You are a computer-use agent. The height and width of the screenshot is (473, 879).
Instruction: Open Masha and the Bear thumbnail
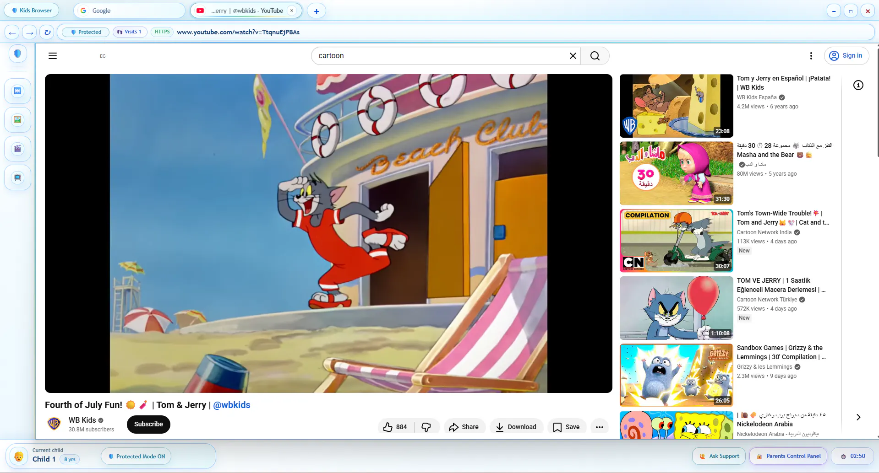click(676, 173)
